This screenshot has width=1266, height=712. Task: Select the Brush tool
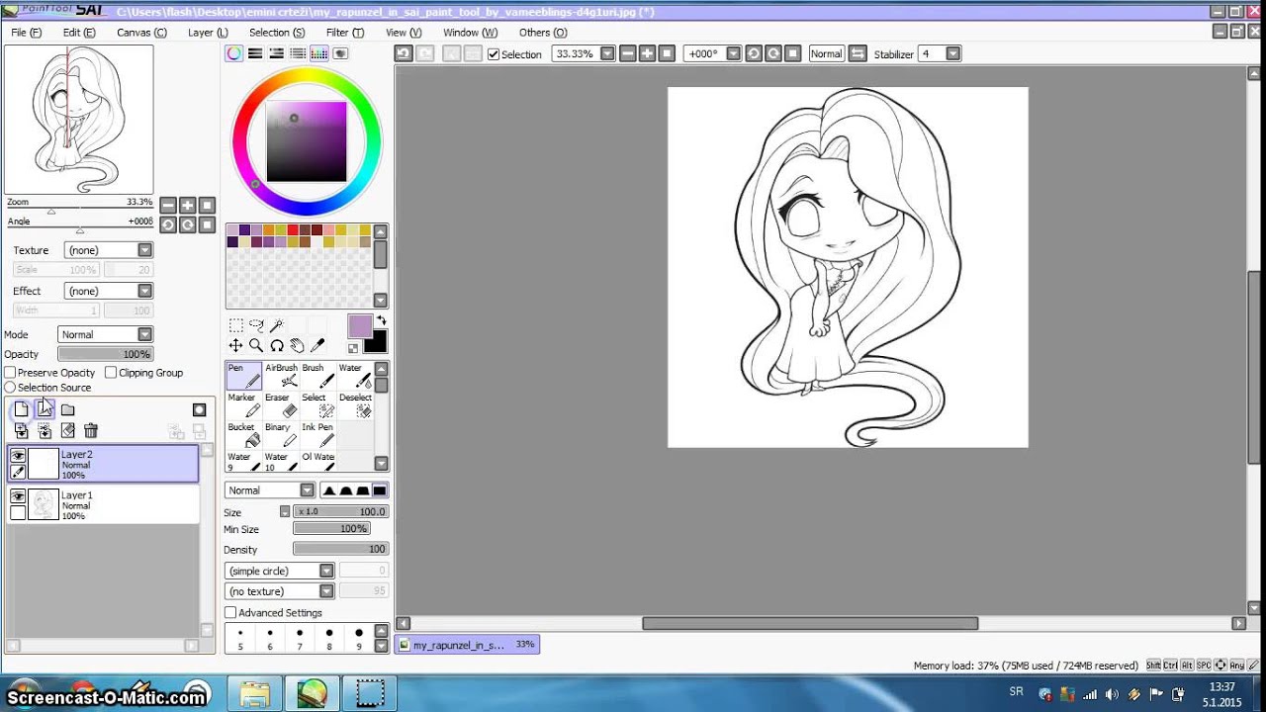(317, 377)
